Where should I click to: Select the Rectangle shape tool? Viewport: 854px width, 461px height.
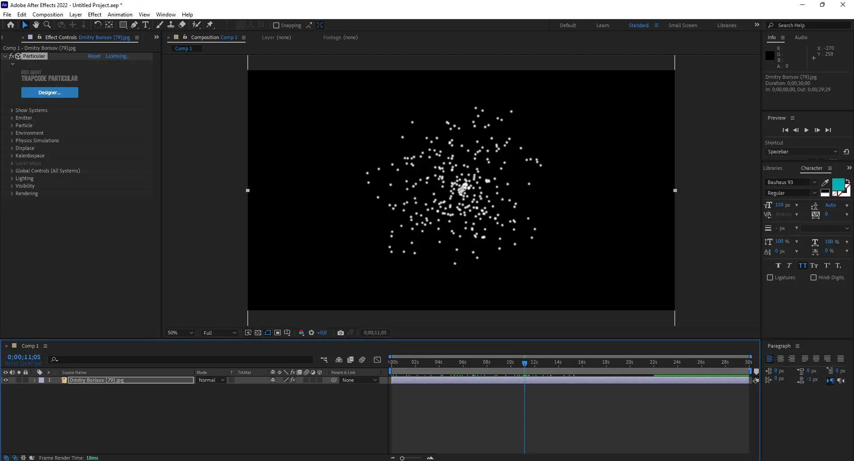pyautogui.click(x=123, y=25)
